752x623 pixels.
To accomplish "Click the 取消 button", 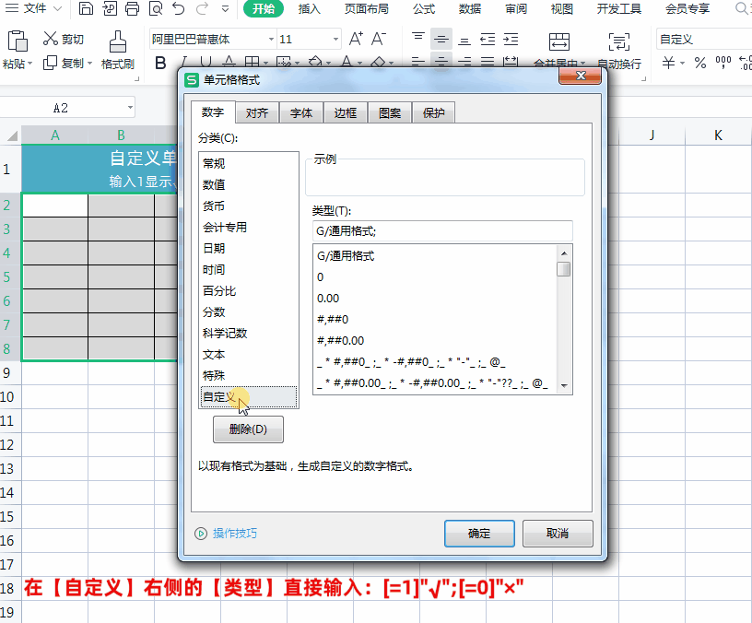I will coord(558,534).
